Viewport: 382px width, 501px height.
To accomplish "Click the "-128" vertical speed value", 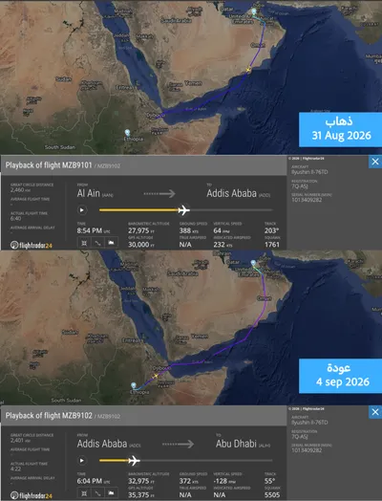I will click(x=221, y=481).
